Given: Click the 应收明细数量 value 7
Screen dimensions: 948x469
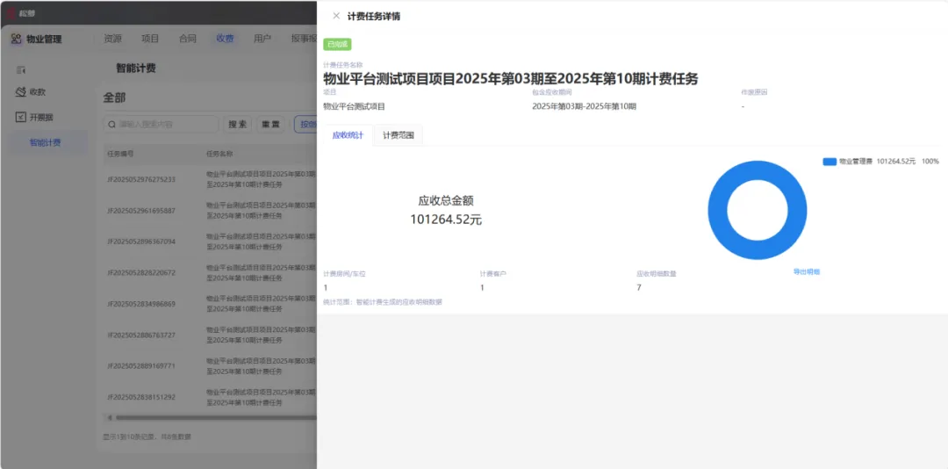Looking at the screenshot, I should 638,287.
